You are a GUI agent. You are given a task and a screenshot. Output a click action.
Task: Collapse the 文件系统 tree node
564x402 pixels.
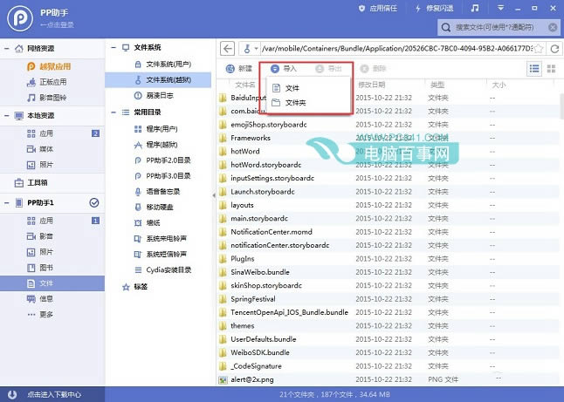pos(113,47)
